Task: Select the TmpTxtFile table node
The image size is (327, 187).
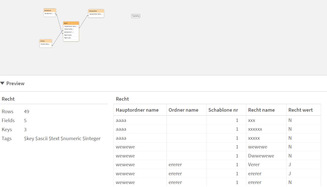Action: click(x=135, y=16)
